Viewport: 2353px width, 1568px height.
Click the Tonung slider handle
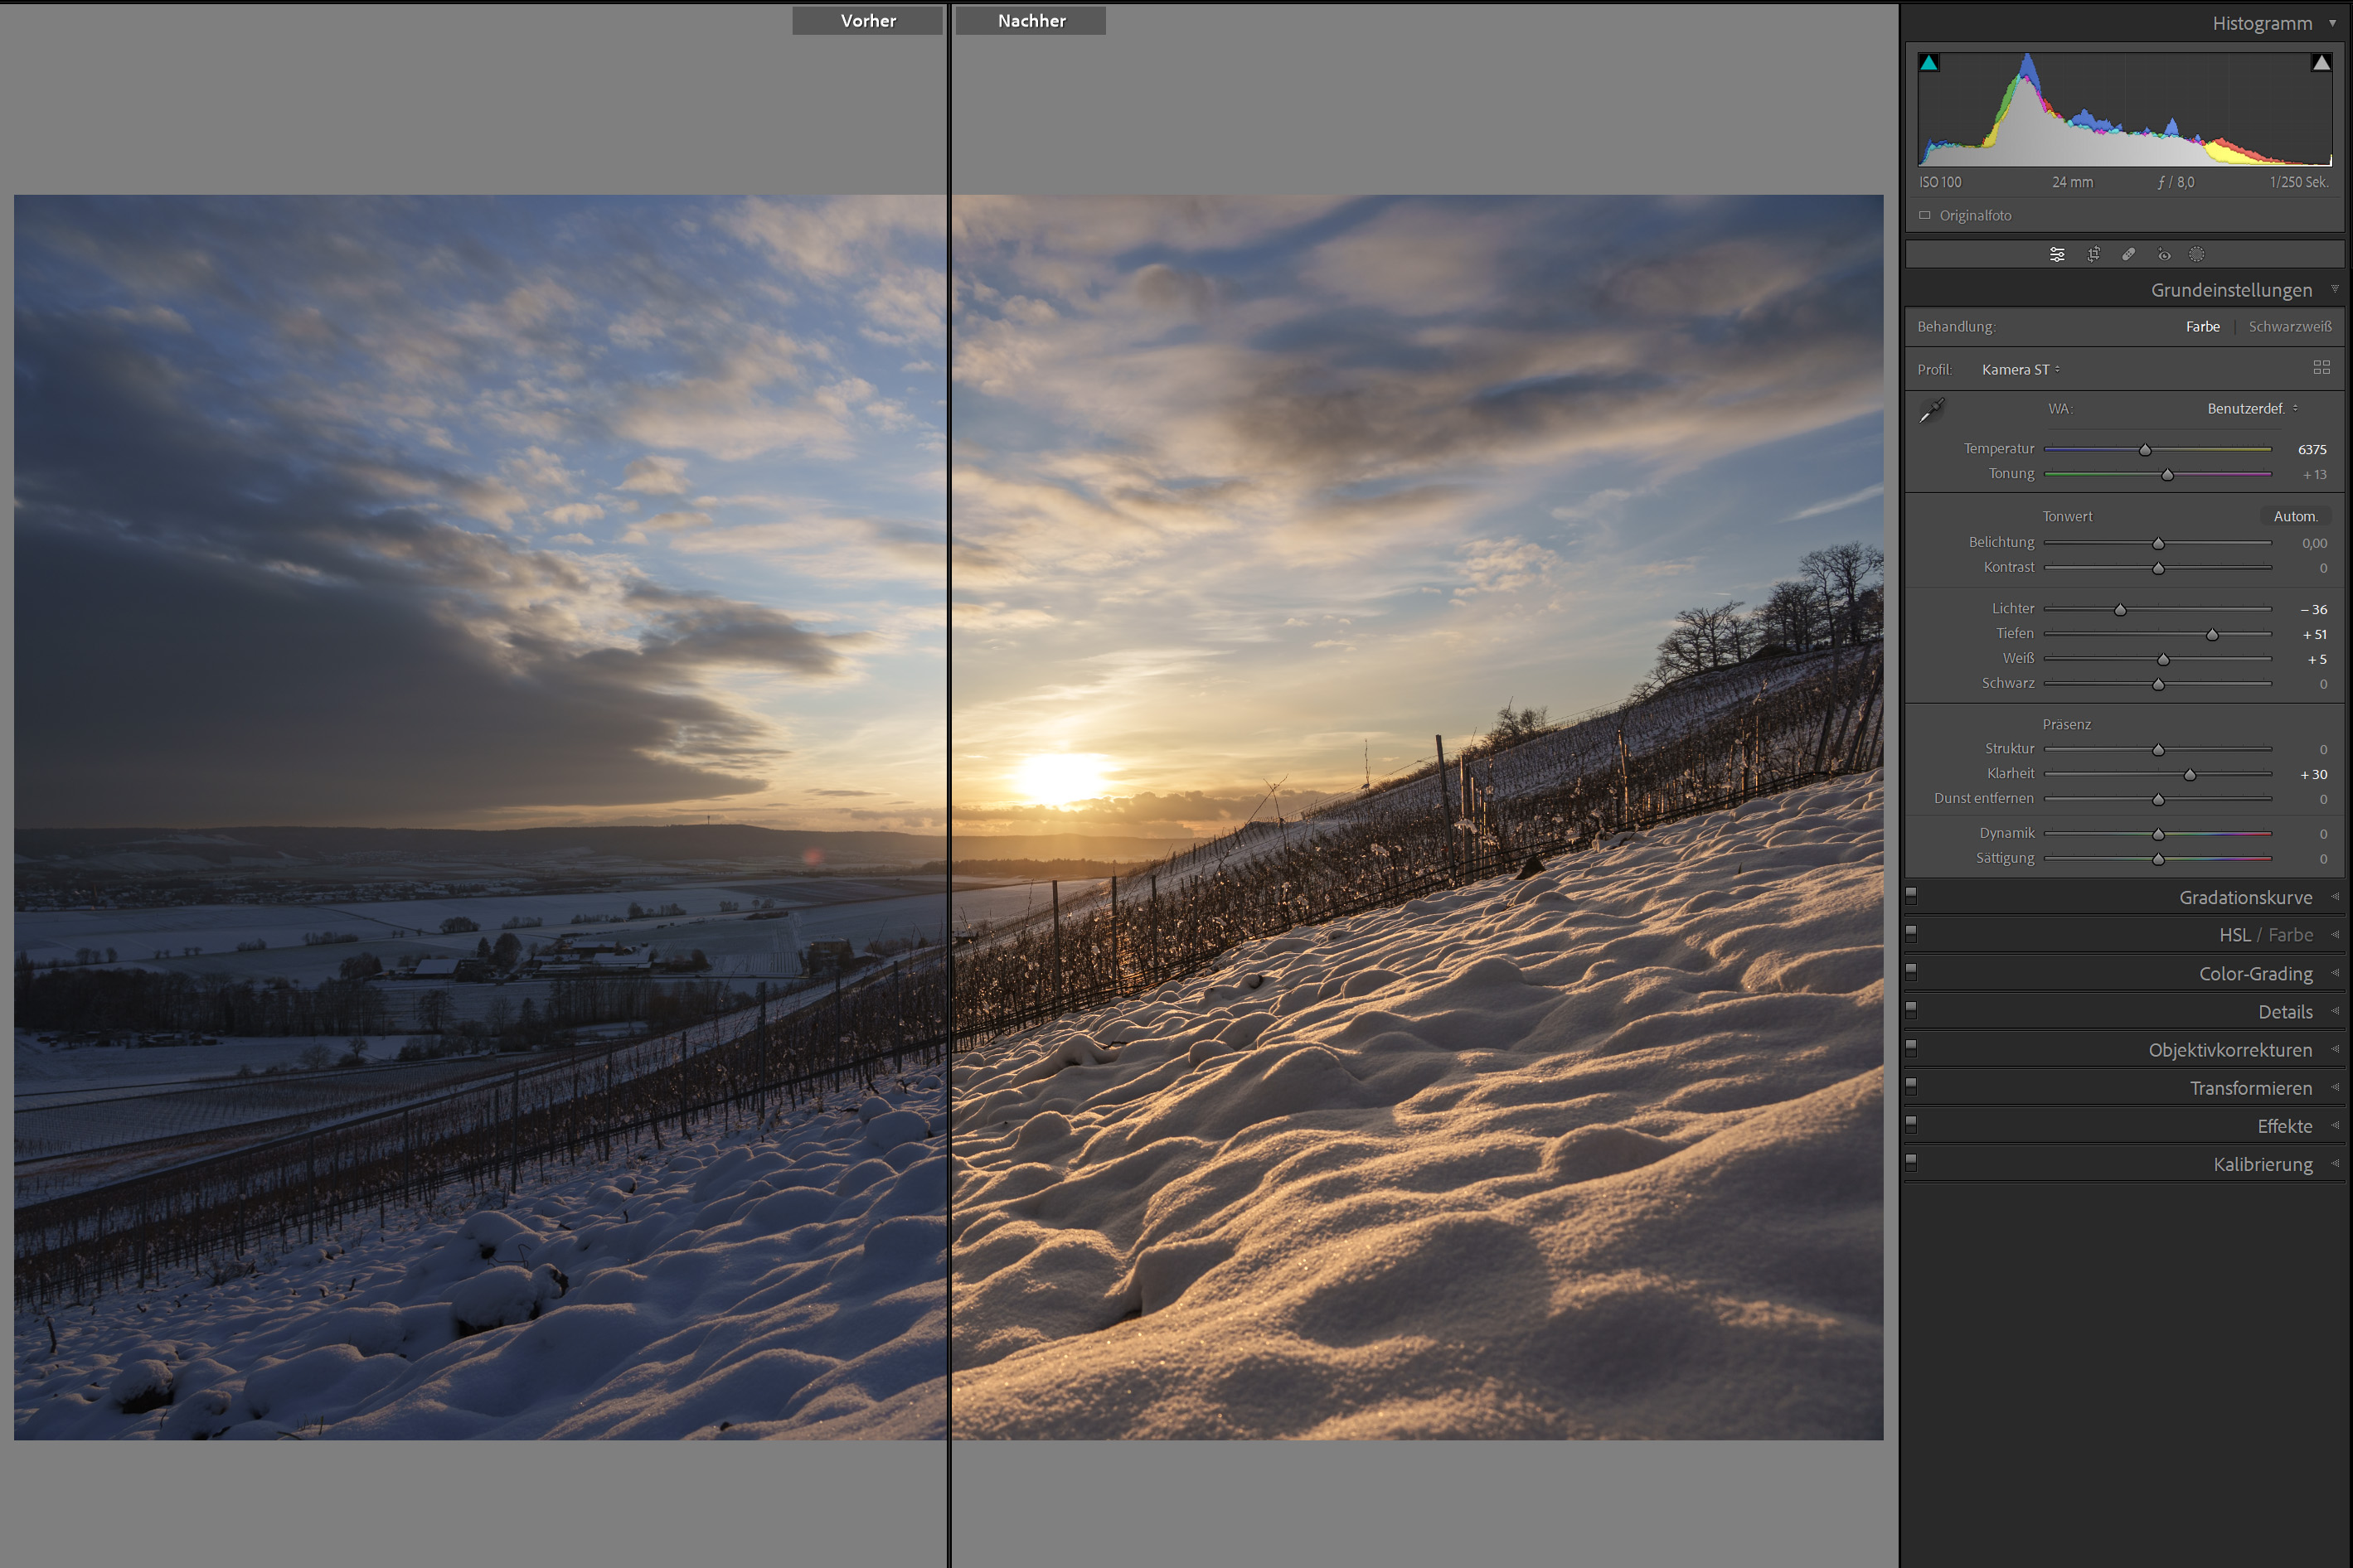pyautogui.click(x=2167, y=475)
